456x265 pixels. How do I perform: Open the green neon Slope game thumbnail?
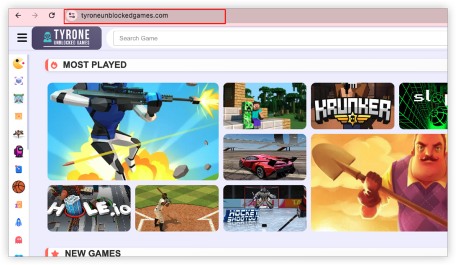423,106
